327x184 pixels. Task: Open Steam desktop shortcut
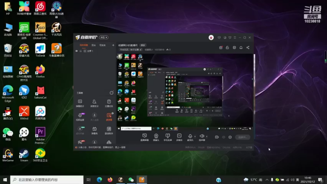click(x=24, y=155)
